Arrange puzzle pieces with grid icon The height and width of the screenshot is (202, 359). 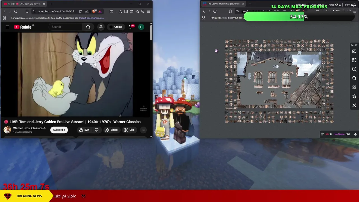tap(354, 87)
